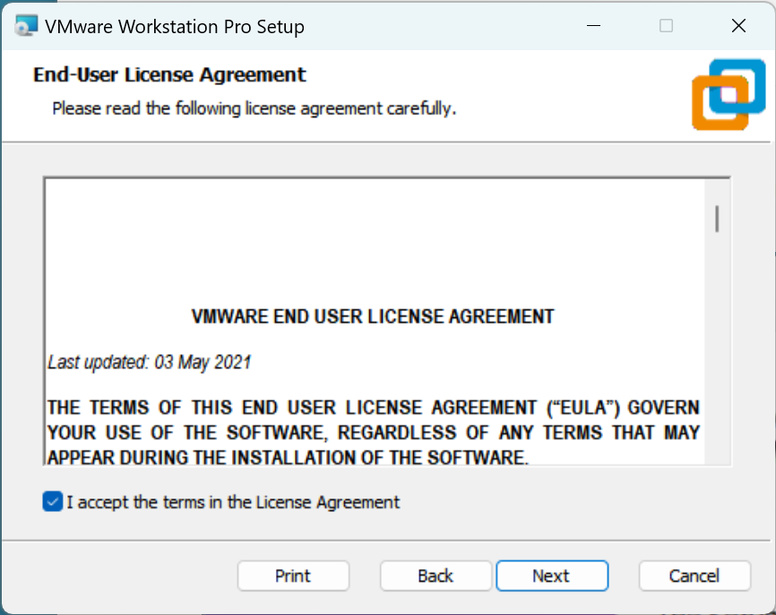Proceed with the Next button

551,576
